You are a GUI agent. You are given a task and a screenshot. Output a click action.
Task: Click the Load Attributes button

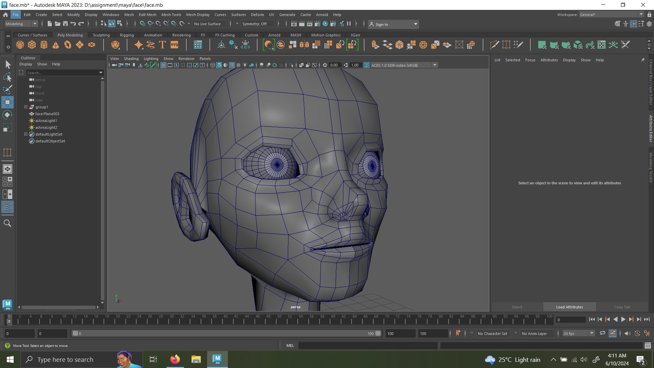(570, 307)
